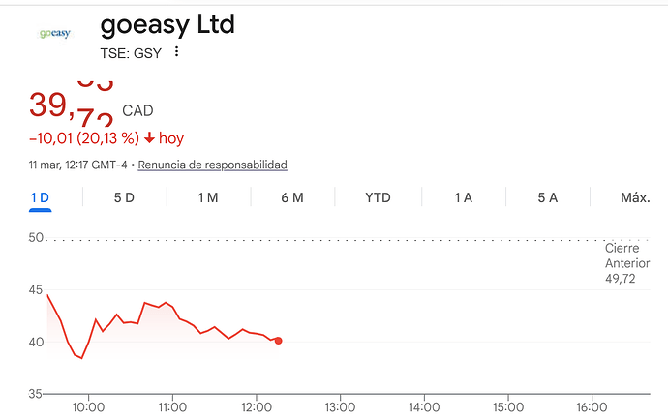
Task: Click the 14:00 mark on the time axis
Action: pos(424,407)
